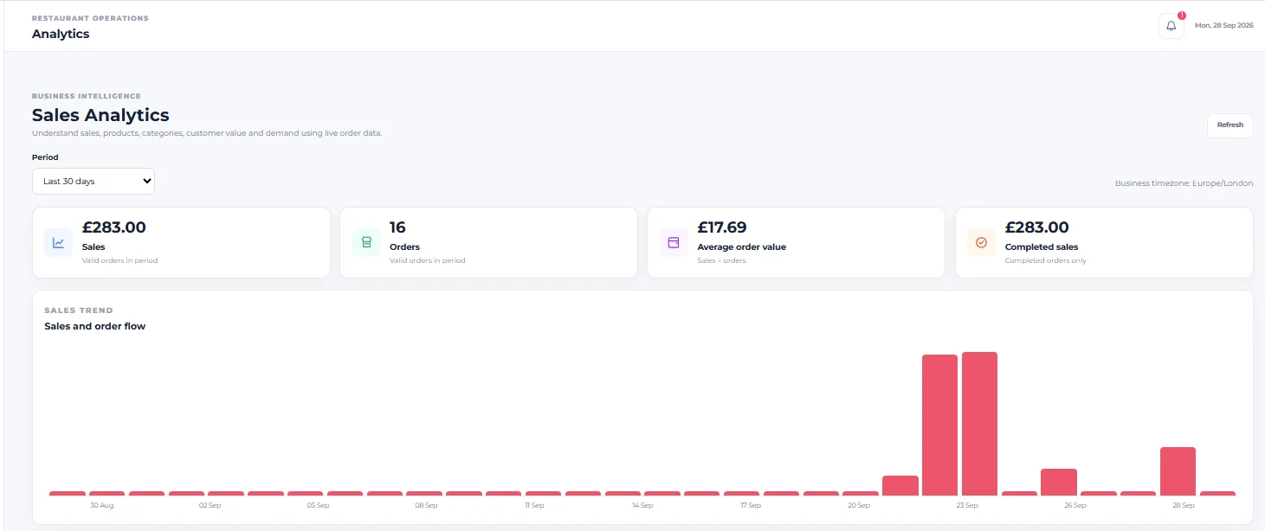The width and height of the screenshot is (1265, 531).
Task: Click the 20 Sep axis label
Action: [x=859, y=505]
